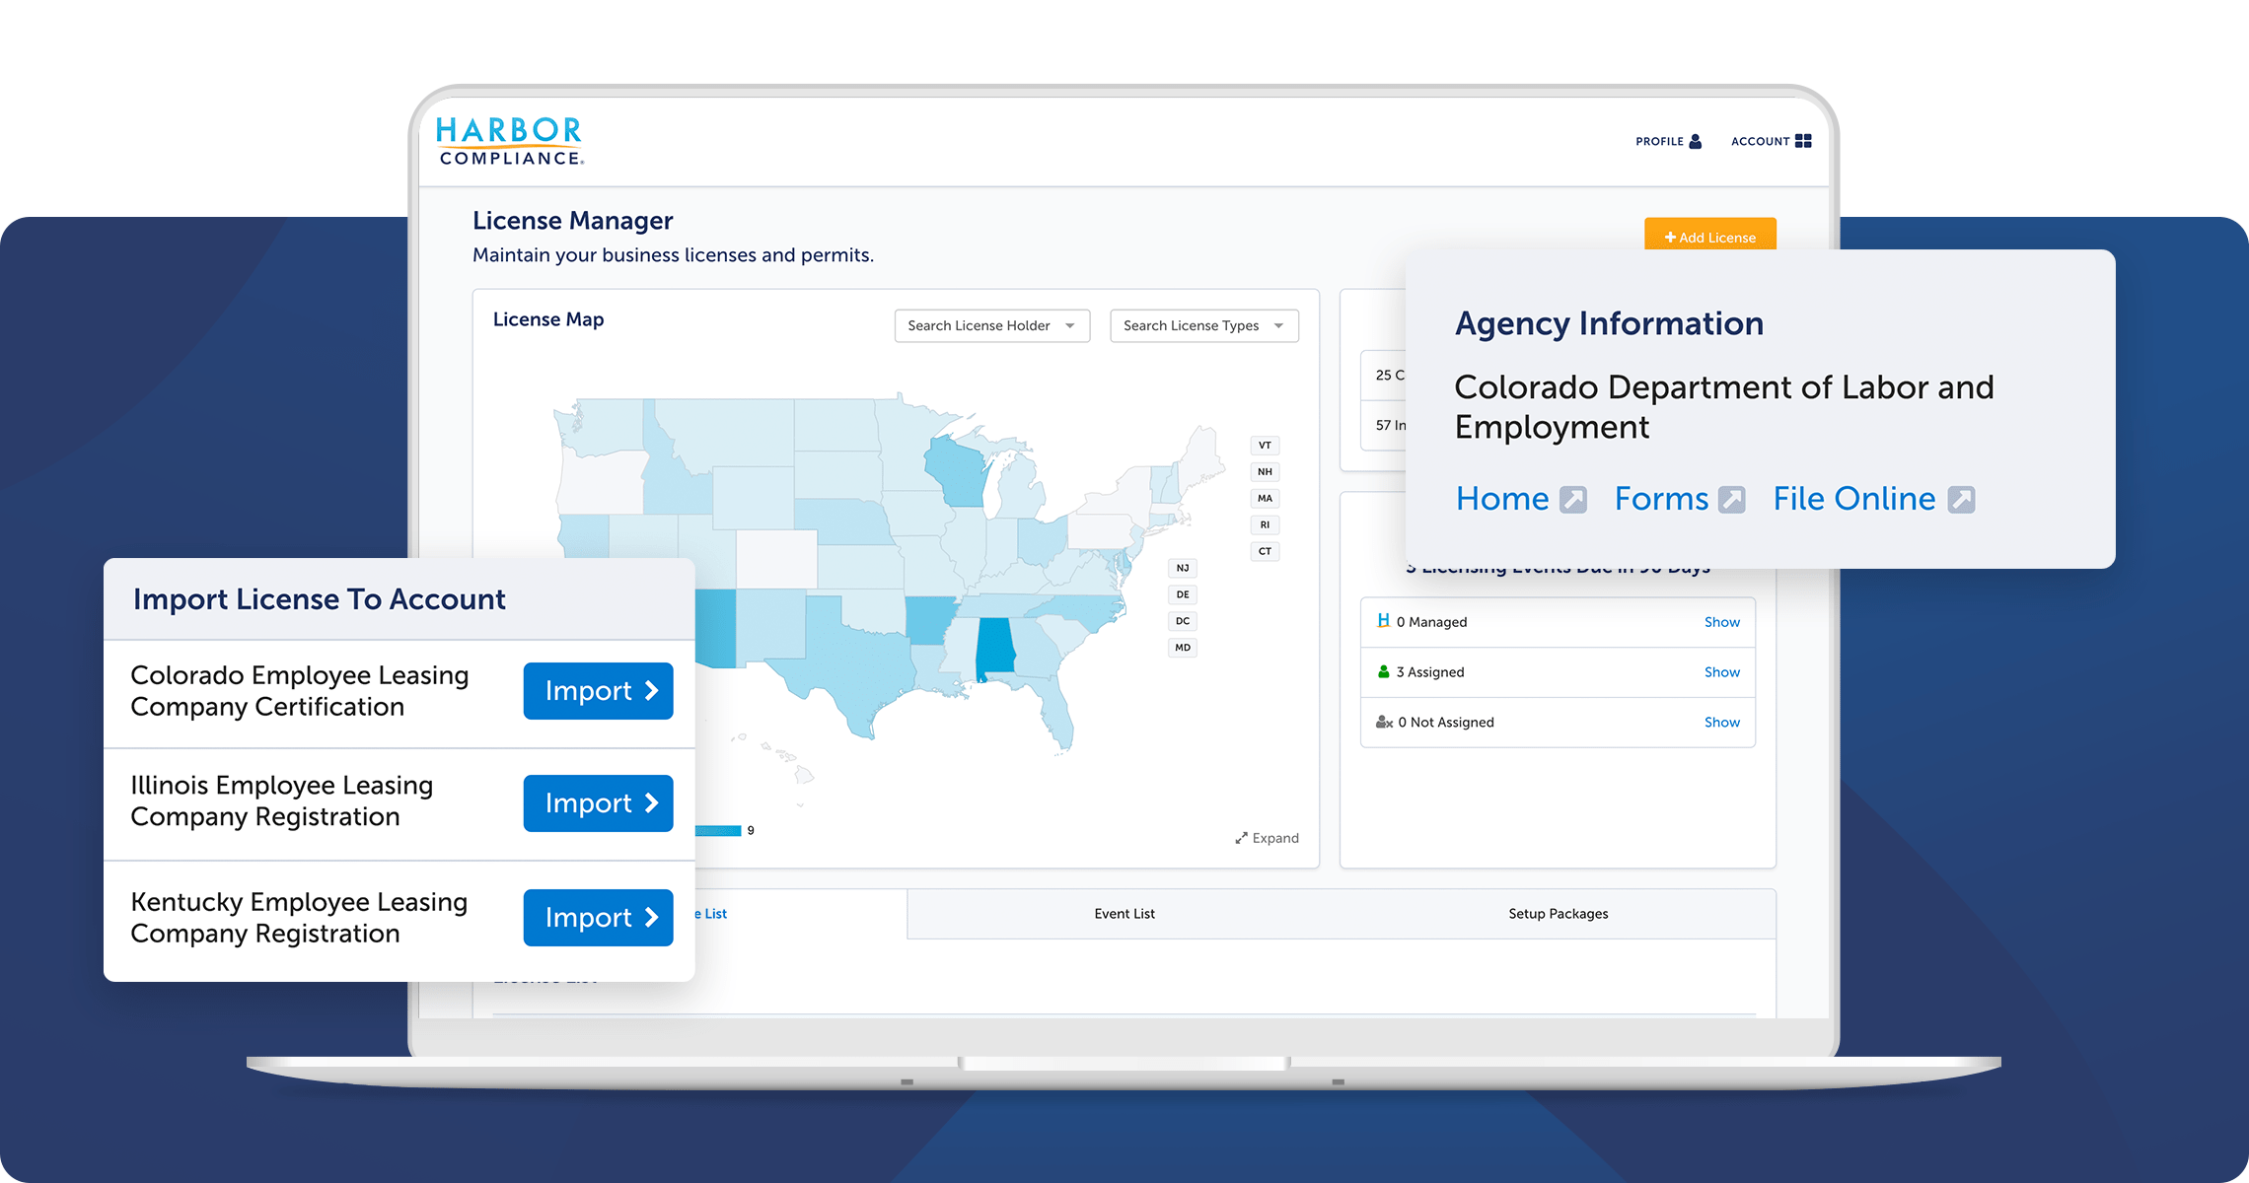Click the plus icon on Add License

tap(1669, 237)
